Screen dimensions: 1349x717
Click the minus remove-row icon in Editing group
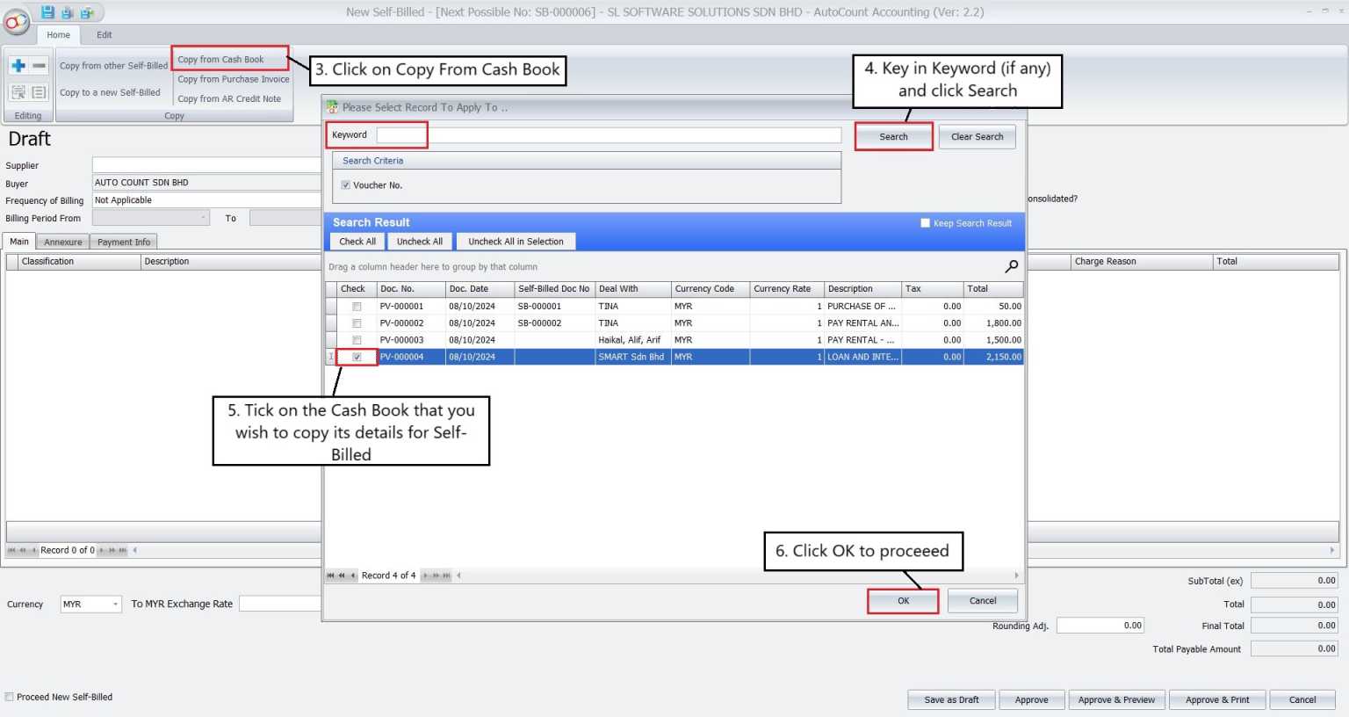[x=39, y=66]
